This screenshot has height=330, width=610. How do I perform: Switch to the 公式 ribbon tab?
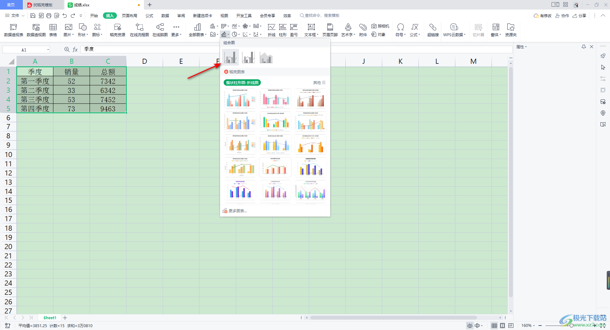pos(149,16)
